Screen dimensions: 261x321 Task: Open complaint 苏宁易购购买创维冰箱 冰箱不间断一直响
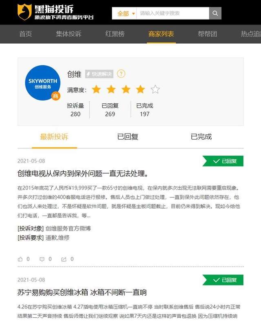(x=82, y=292)
